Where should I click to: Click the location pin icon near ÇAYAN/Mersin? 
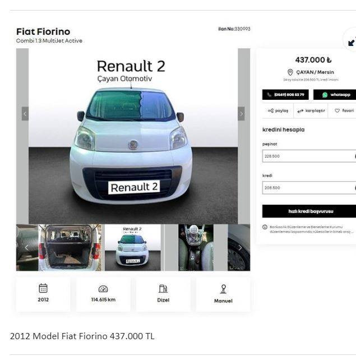[x=290, y=72]
